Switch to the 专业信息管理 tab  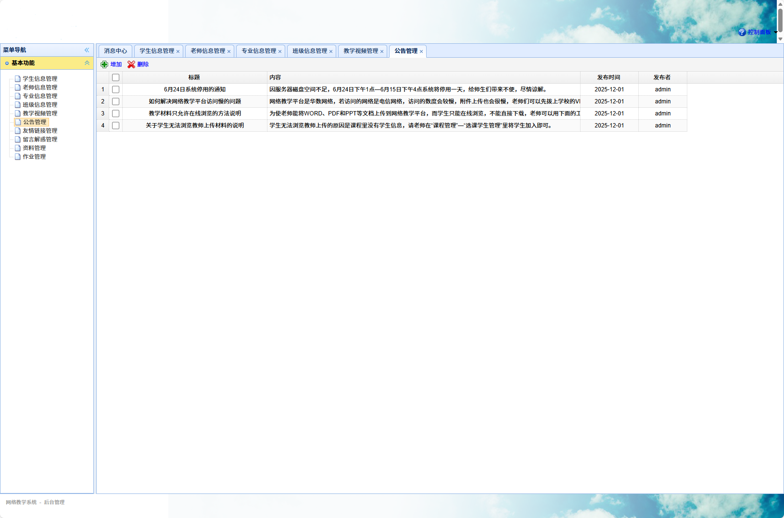point(259,51)
